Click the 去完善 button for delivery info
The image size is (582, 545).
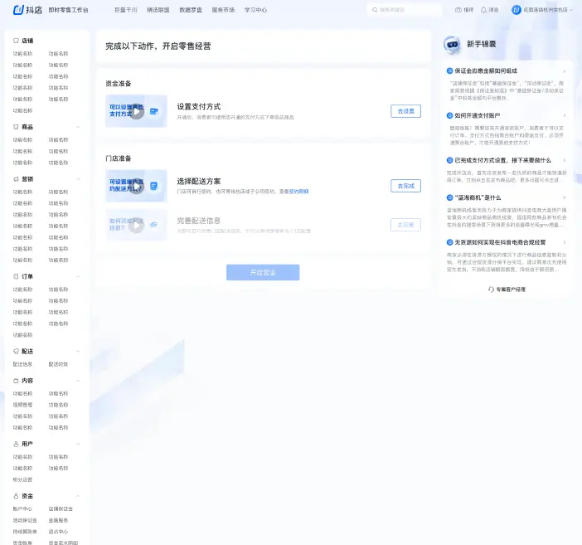click(405, 225)
